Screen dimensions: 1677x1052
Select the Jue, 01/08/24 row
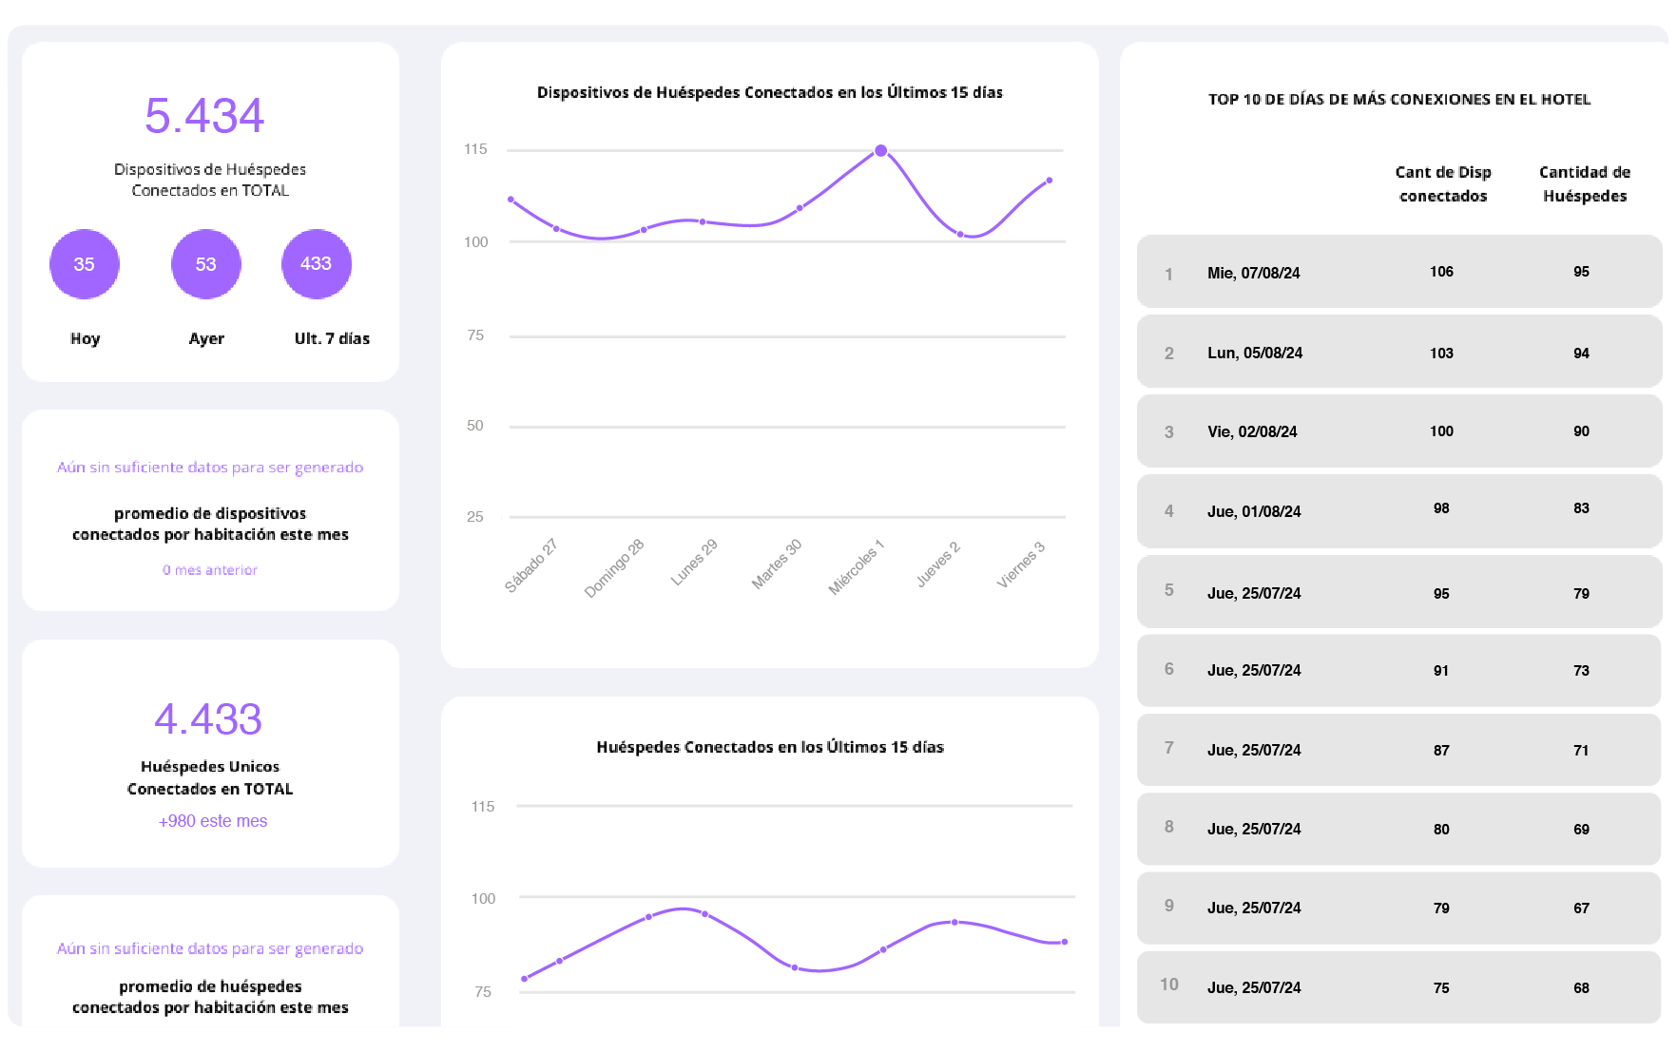coord(1398,511)
